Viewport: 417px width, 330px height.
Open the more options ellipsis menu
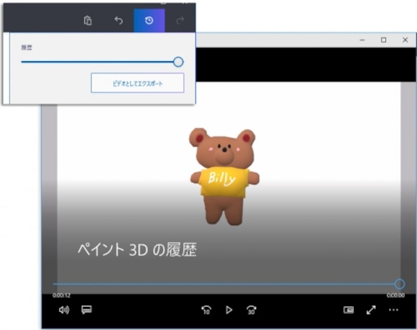point(394,310)
